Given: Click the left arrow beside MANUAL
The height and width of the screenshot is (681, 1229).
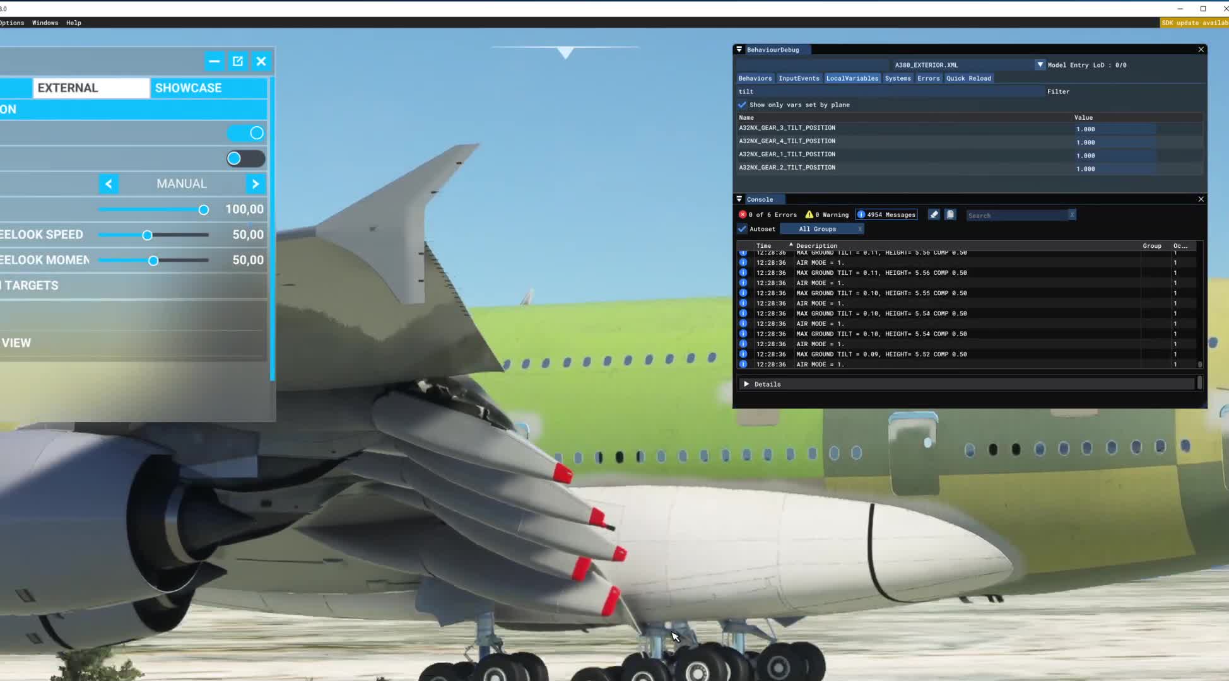Looking at the screenshot, I should pos(109,183).
